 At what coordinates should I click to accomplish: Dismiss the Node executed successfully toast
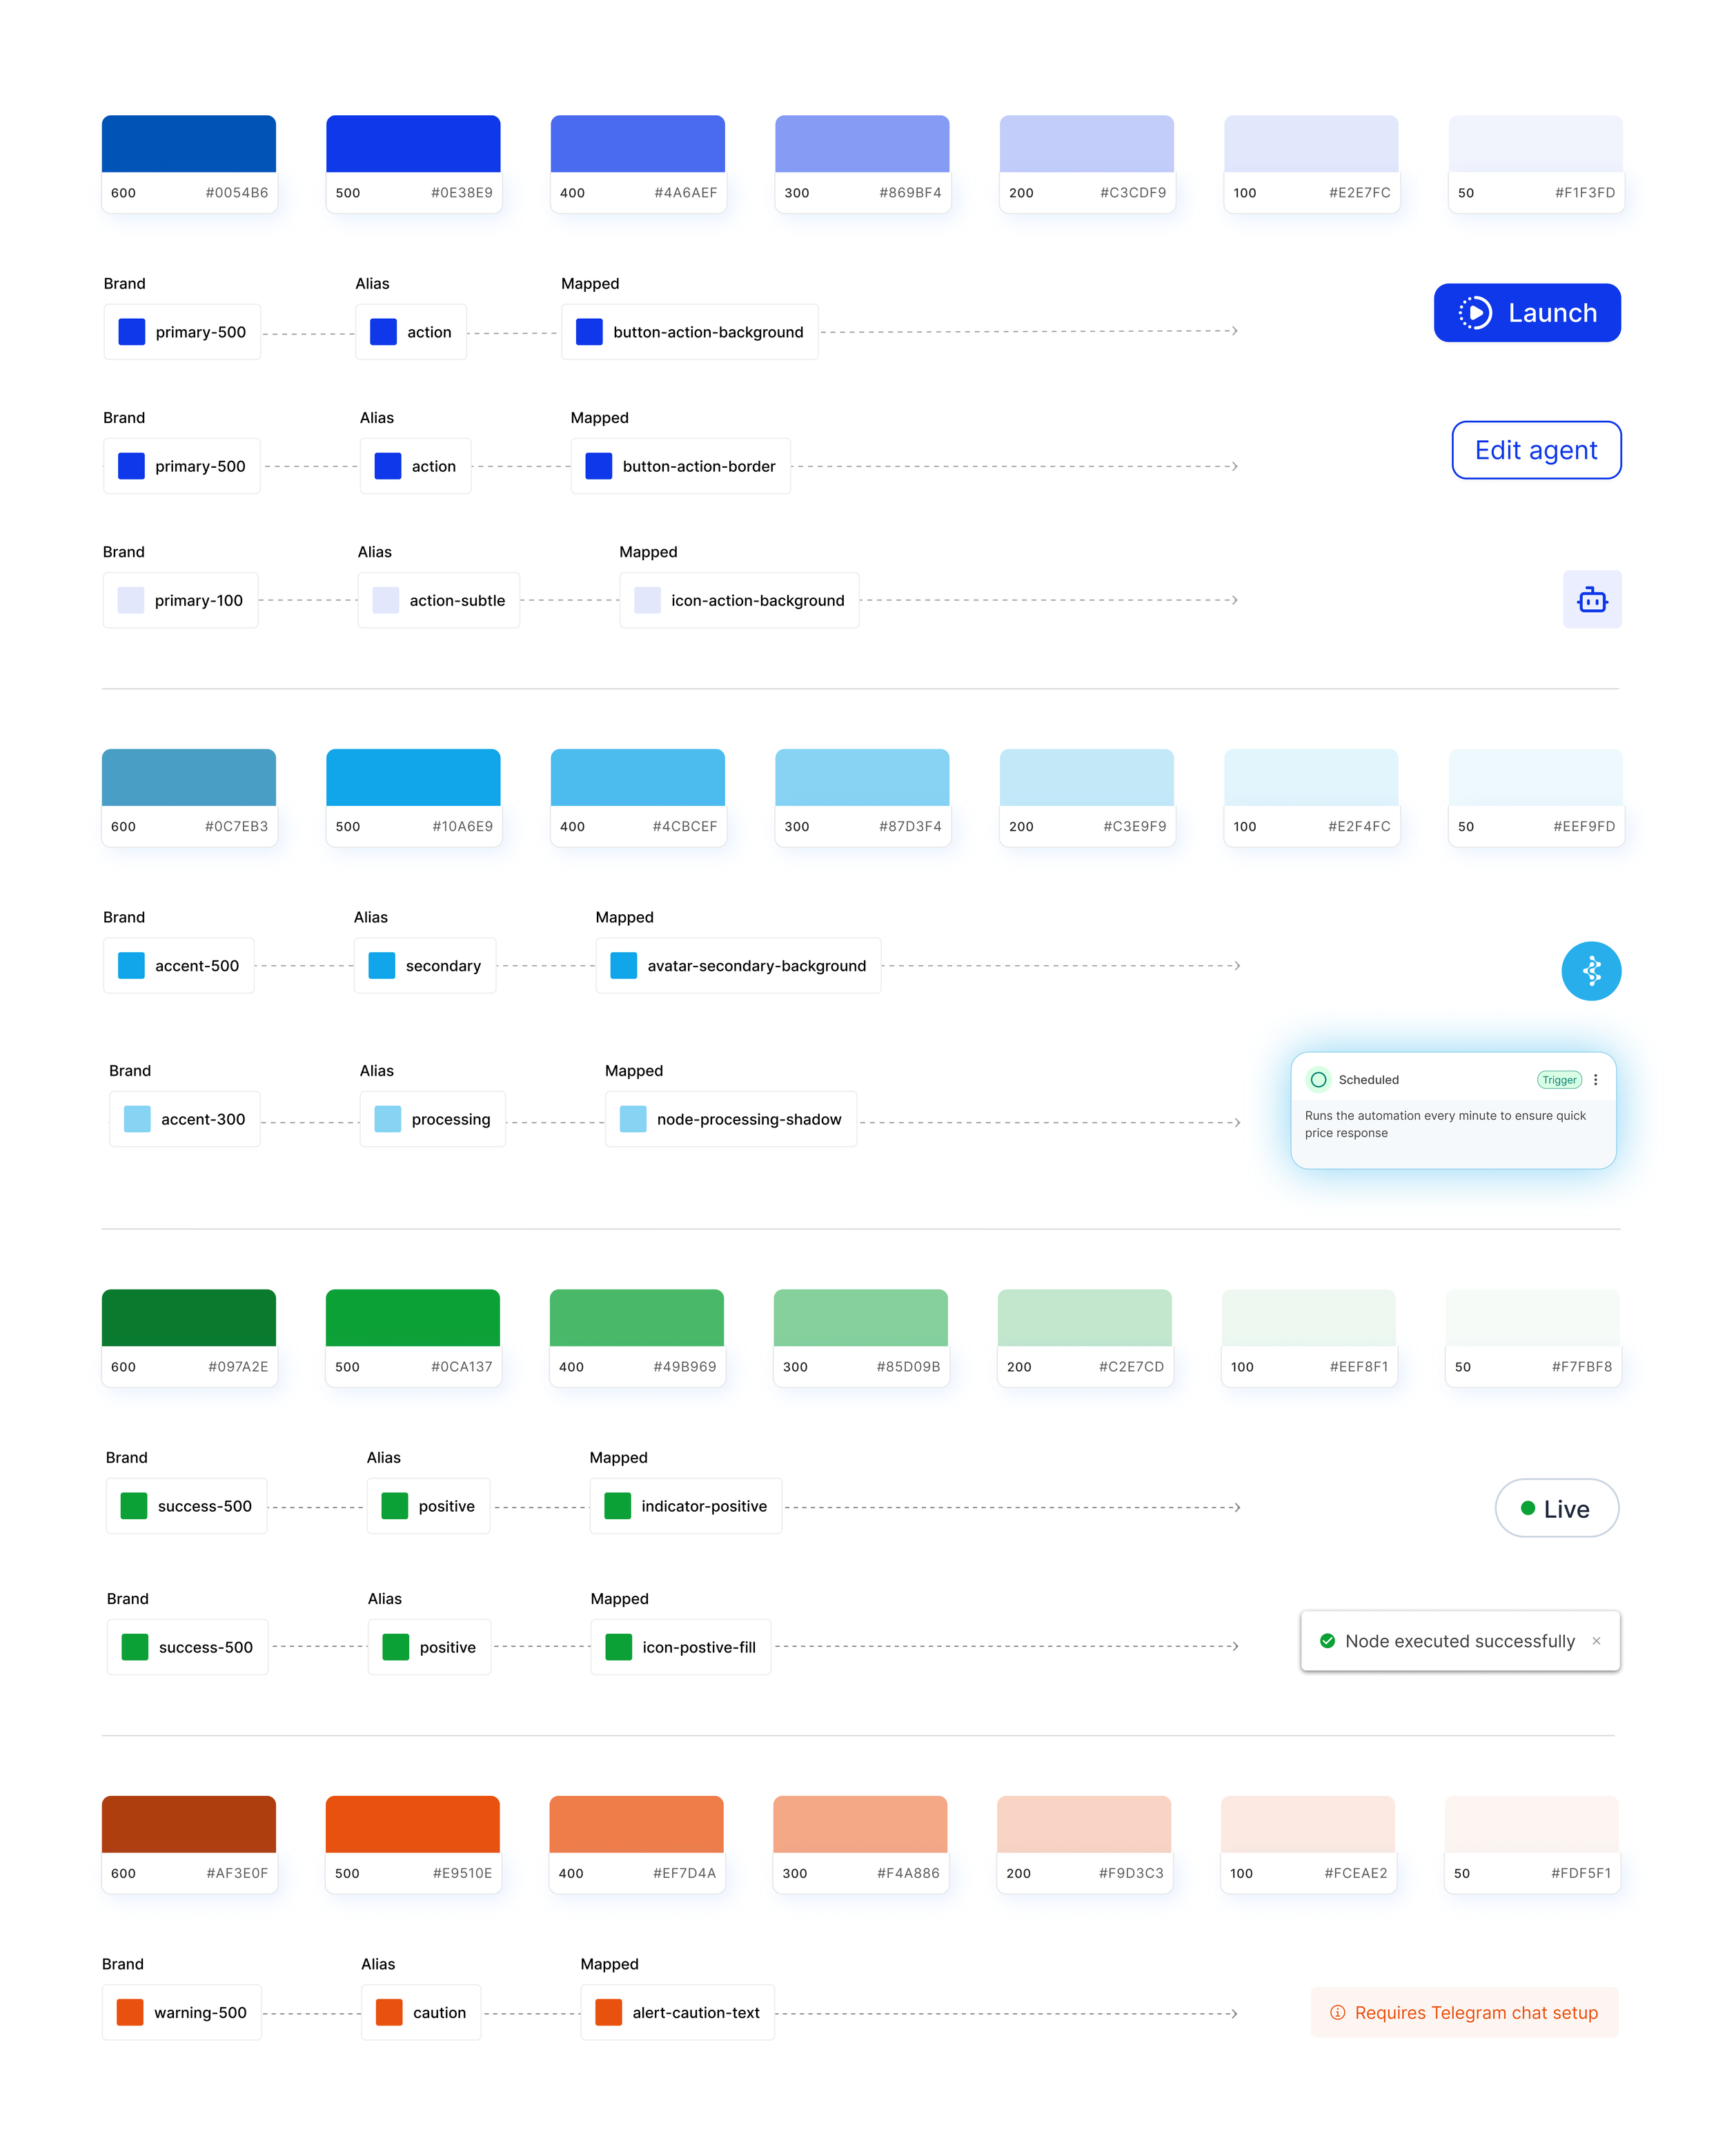point(1596,1641)
